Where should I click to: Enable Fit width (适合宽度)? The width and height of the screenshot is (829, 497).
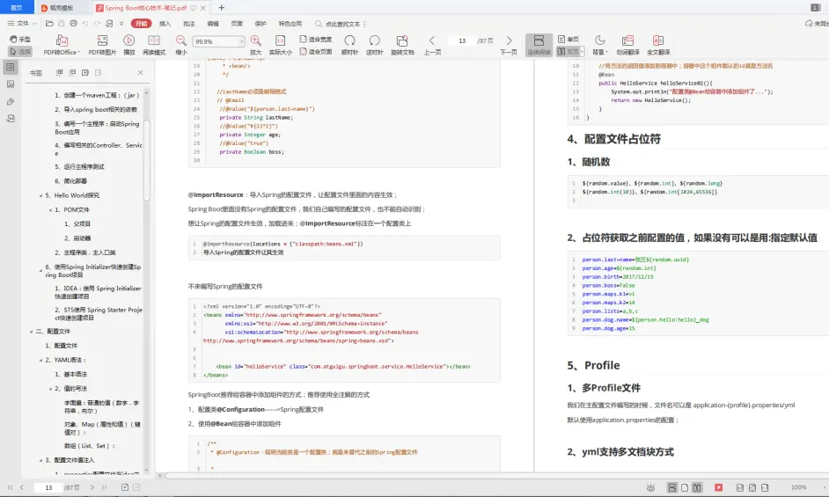[316, 39]
